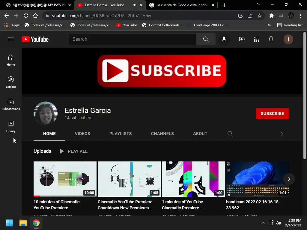The image size is (307, 230).
Task: Open the 10 minutes of Cinematic video thumbnail
Action: click(65, 179)
